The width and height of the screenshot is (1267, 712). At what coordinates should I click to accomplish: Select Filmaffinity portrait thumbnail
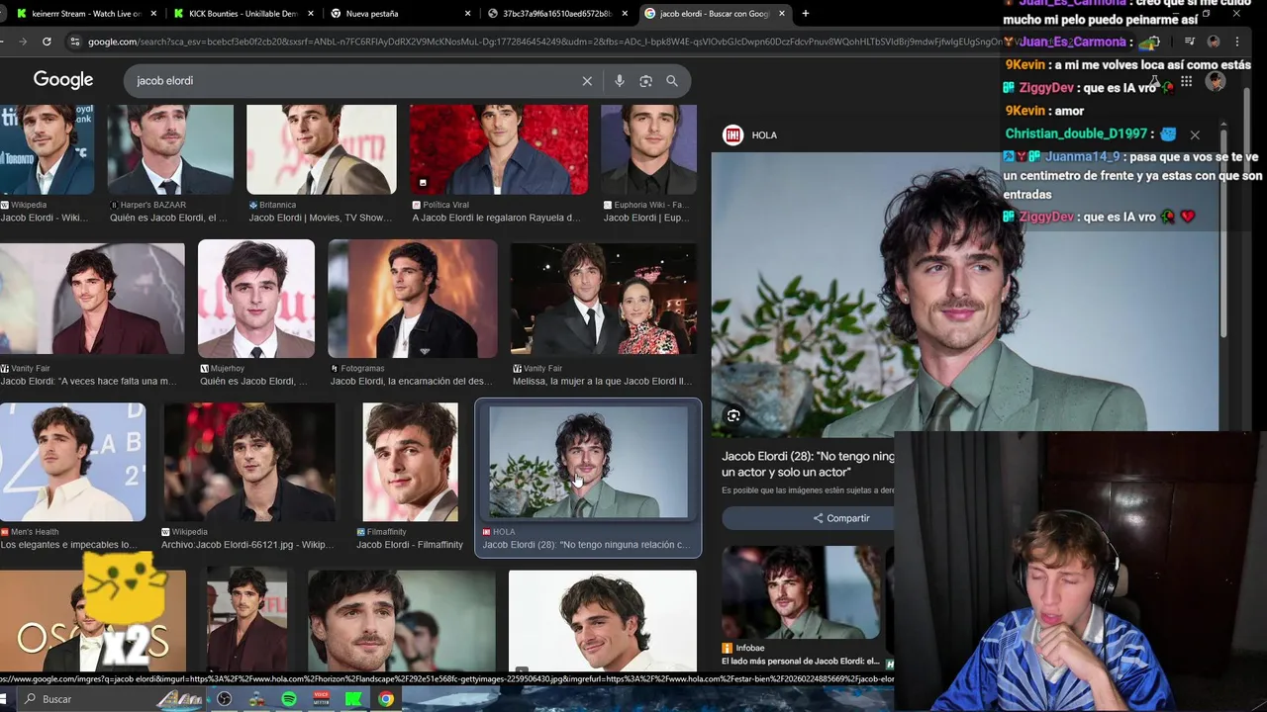[x=410, y=462]
